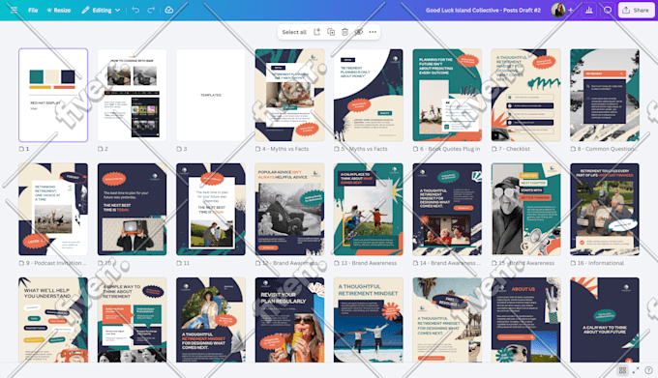Select the 'What we'll help you understand' thumbnail

(53, 320)
